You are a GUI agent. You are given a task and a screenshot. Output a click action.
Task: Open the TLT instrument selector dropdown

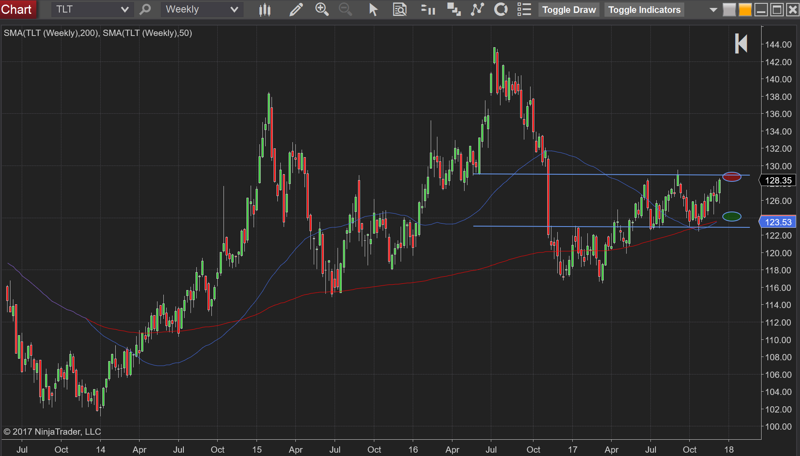(92, 9)
